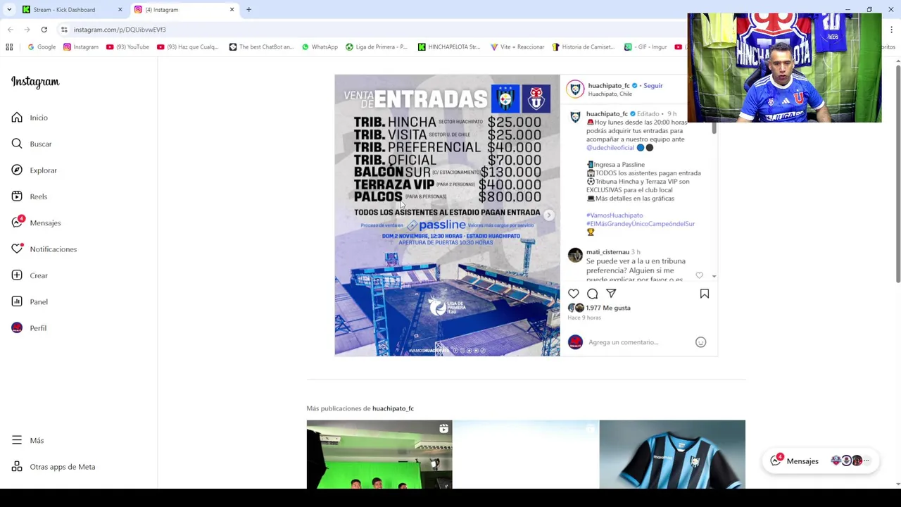Click huachipato_fc avatar in post header
The width and height of the screenshot is (901, 507).
click(575, 89)
